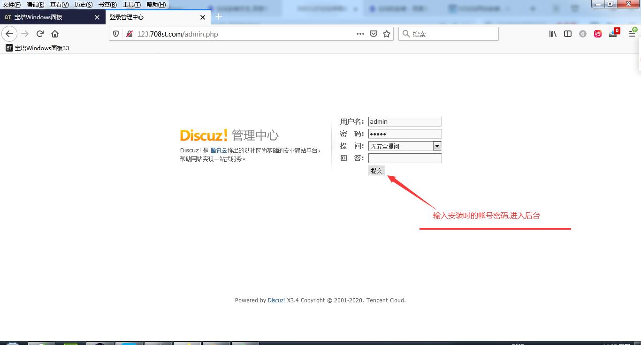This screenshot has height=345, width=641.
Task: Toggle the sidebar view icon
Action: click(568, 34)
